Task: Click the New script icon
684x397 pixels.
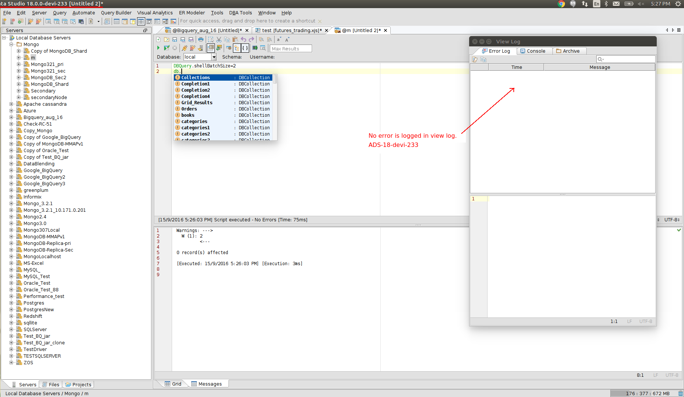Action: pyautogui.click(x=158, y=39)
